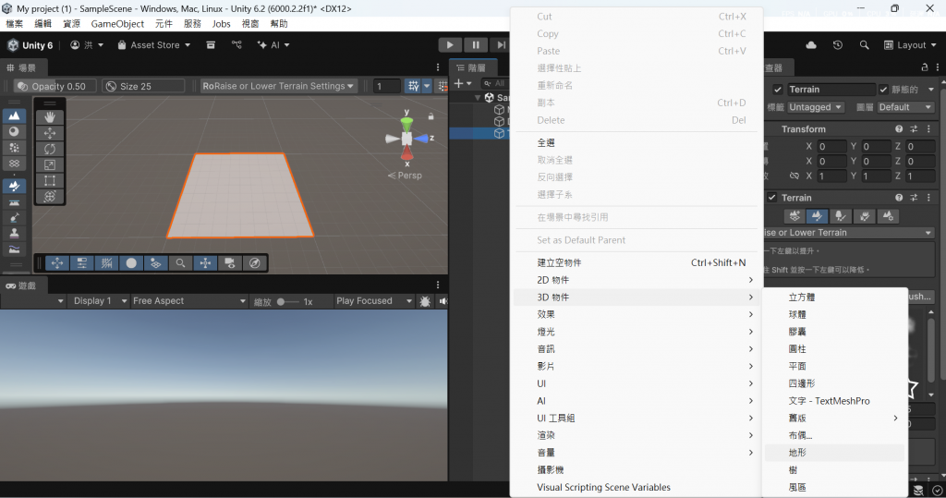Image resolution: width=946 pixels, height=498 pixels.
Task: Open the Play Focused dropdown
Action: point(374,300)
